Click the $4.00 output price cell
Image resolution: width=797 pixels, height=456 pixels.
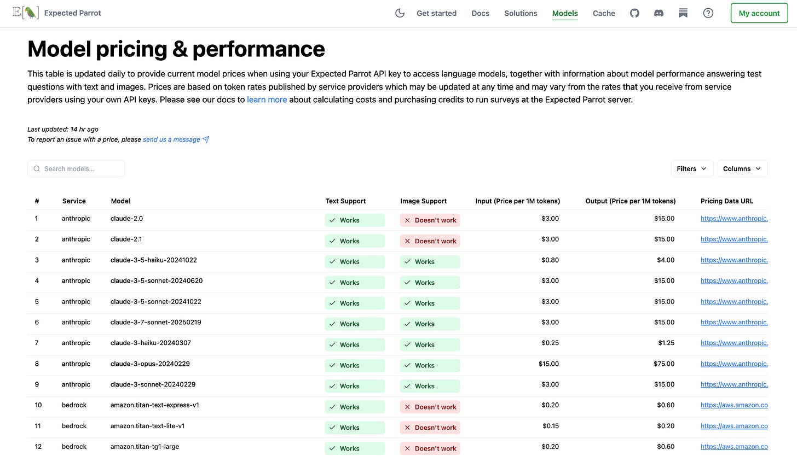(x=666, y=260)
